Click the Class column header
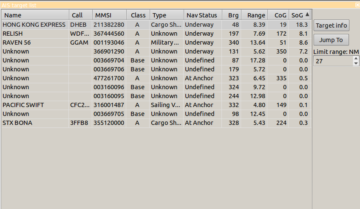 tap(138, 15)
